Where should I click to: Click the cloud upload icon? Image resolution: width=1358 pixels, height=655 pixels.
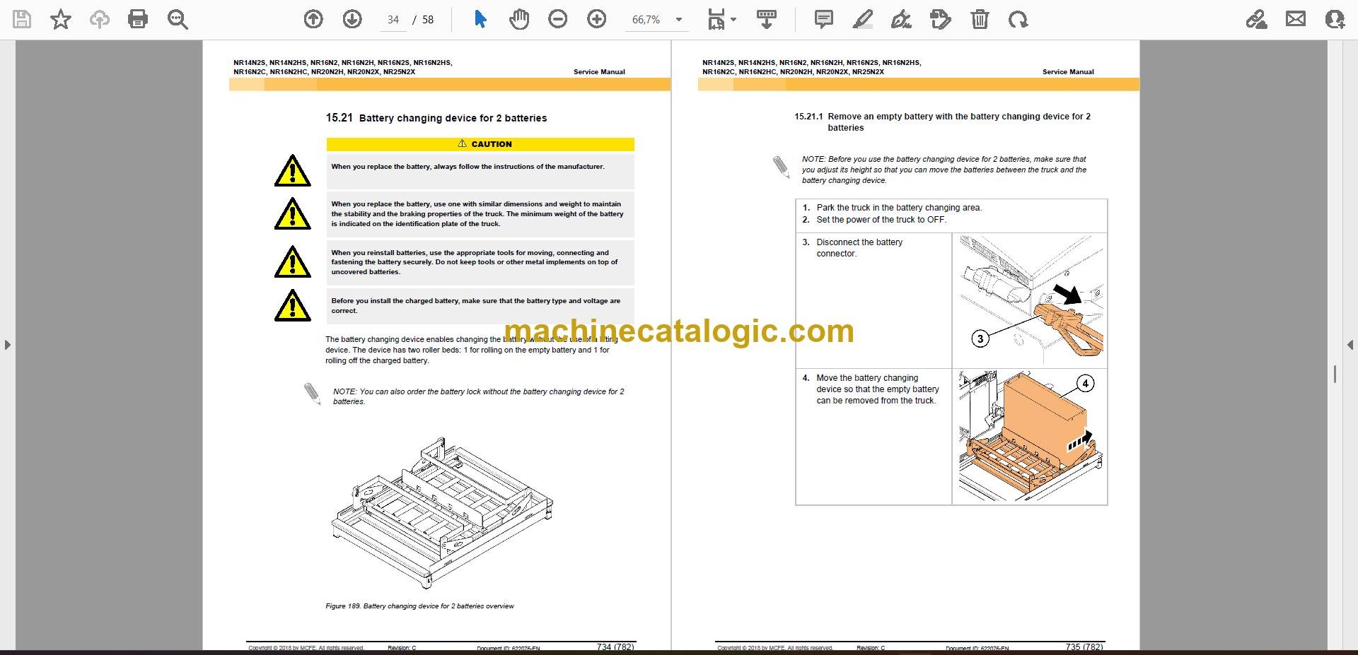[x=99, y=20]
